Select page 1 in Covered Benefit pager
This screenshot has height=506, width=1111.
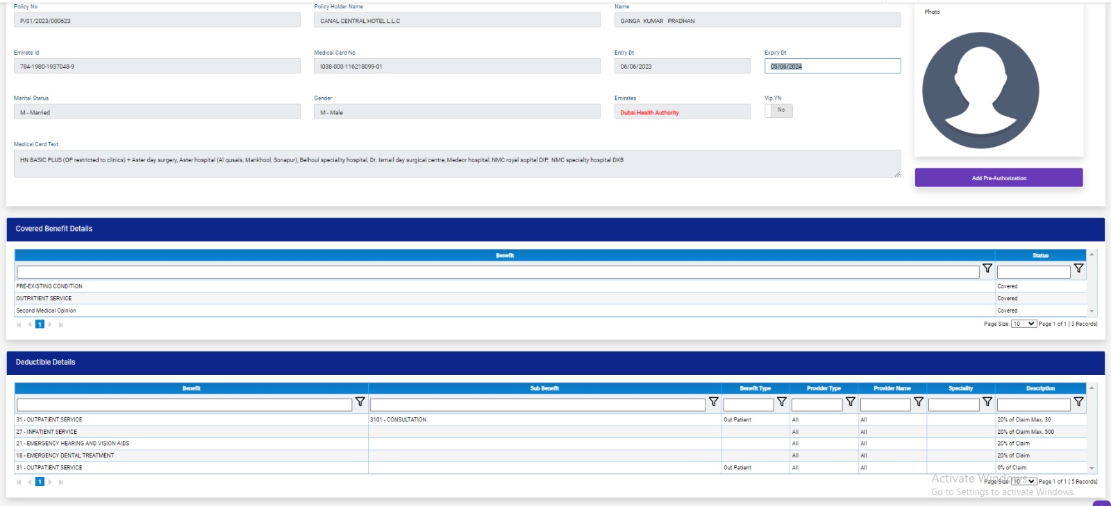coord(40,324)
